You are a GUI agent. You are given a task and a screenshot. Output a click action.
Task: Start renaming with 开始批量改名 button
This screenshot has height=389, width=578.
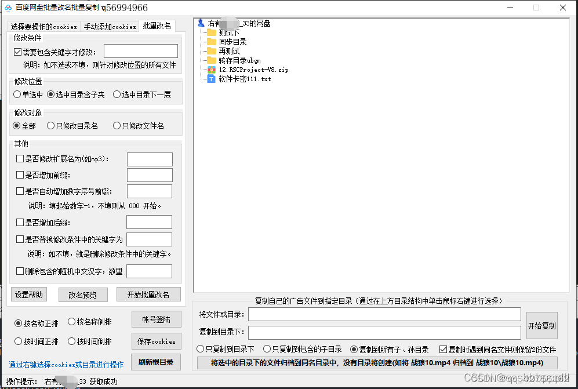click(x=148, y=295)
